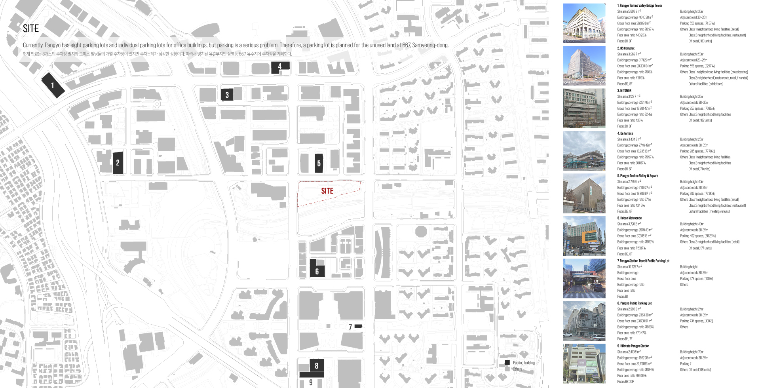This screenshot has height=388, width=760.
Task: Open the Hillstate Pangyo Station photo
Action: coord(584,363)
